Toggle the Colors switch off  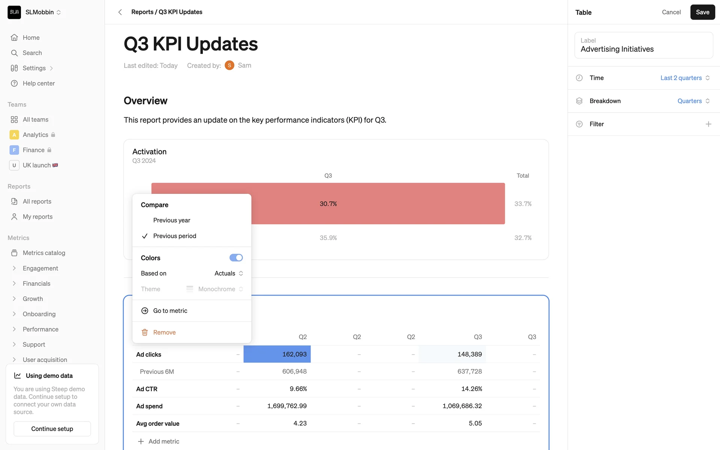pos(236,258)
